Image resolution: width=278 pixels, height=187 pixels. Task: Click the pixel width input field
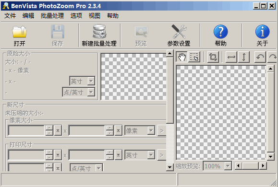(x=26, y=130)
